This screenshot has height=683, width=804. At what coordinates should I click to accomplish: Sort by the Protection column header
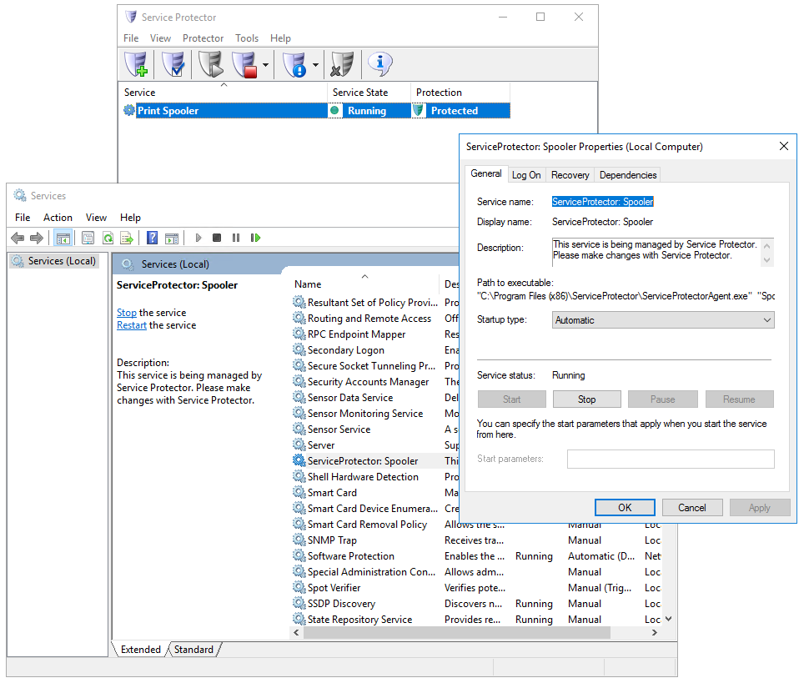(460, 93)
